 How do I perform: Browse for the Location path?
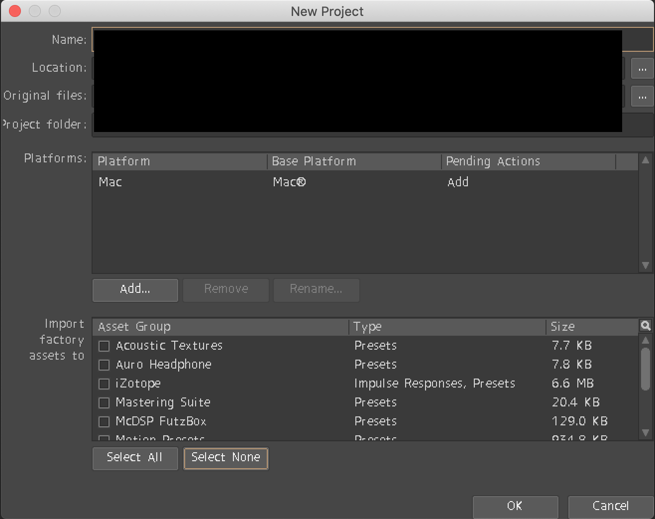[x=642, y=69]
